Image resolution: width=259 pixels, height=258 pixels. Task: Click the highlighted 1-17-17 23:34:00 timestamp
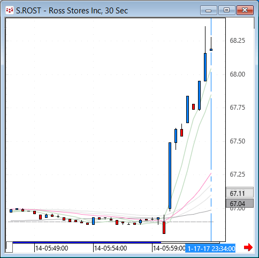210,248
